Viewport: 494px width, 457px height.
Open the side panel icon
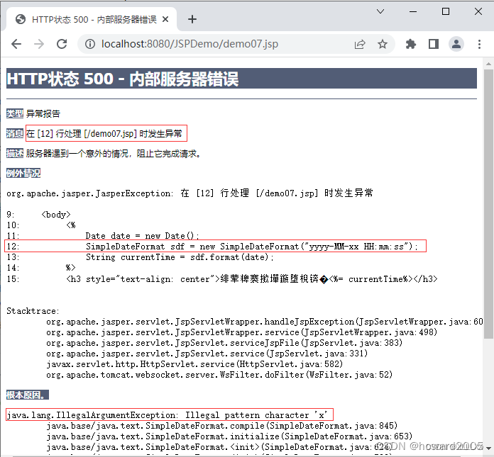pyautogui.click(x=434, y=44)
